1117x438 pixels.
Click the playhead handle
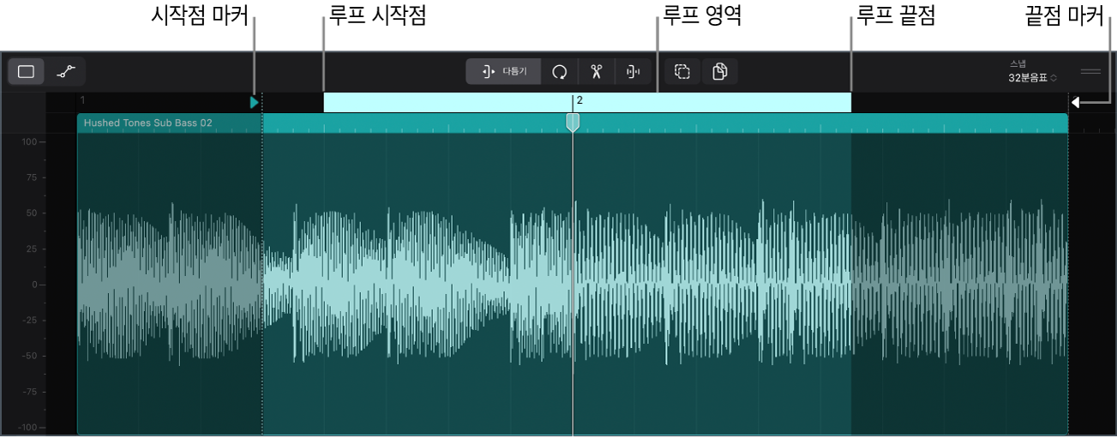click(573, 123)
